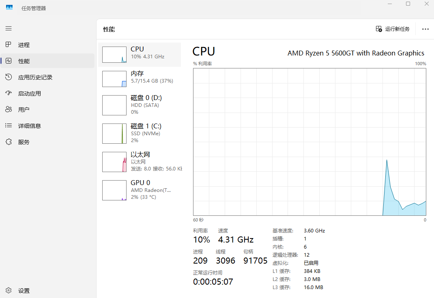Open the three-dots more options menu
Viewport: 434px width, 298px height.
(x=425, y=29)
